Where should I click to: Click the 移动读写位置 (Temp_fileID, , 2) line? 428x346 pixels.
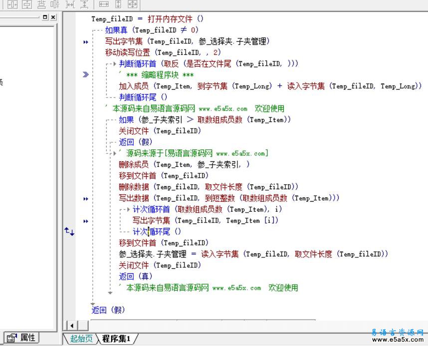tap(163, 52)
